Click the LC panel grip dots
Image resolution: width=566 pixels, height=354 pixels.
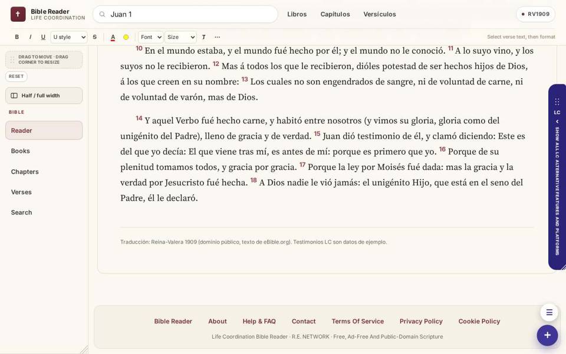click(557, 101)
